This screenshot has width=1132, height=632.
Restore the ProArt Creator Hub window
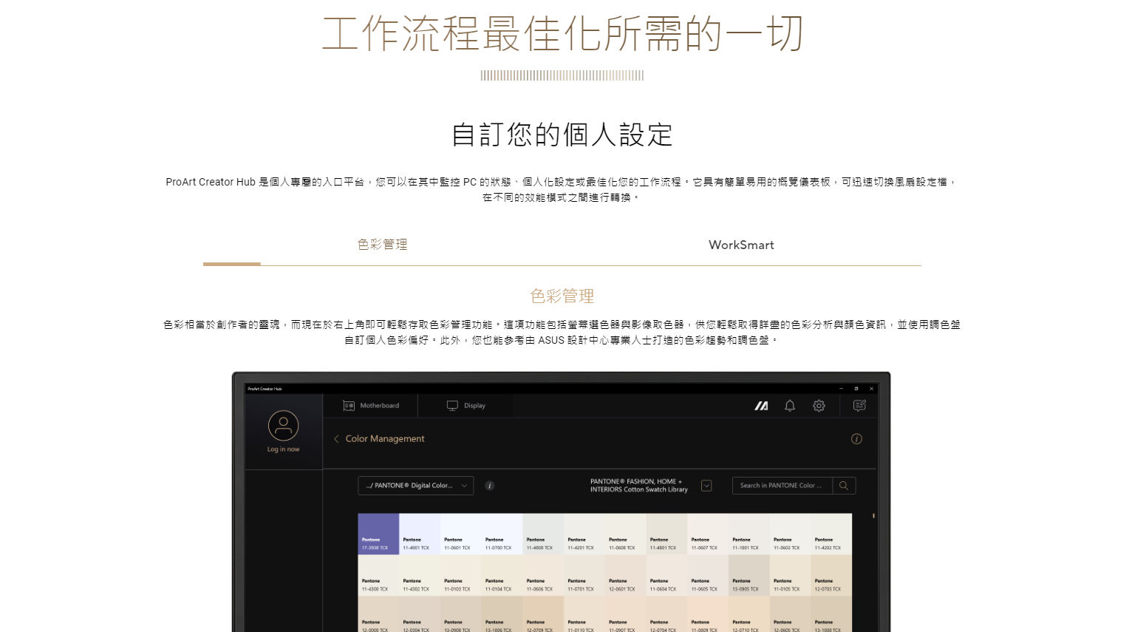[x=856, y=388]
